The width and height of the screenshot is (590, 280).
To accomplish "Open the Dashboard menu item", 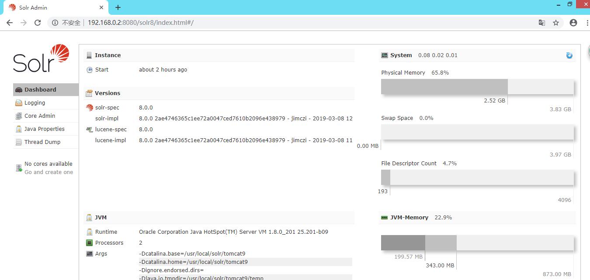I will click(x=46, y=89).
